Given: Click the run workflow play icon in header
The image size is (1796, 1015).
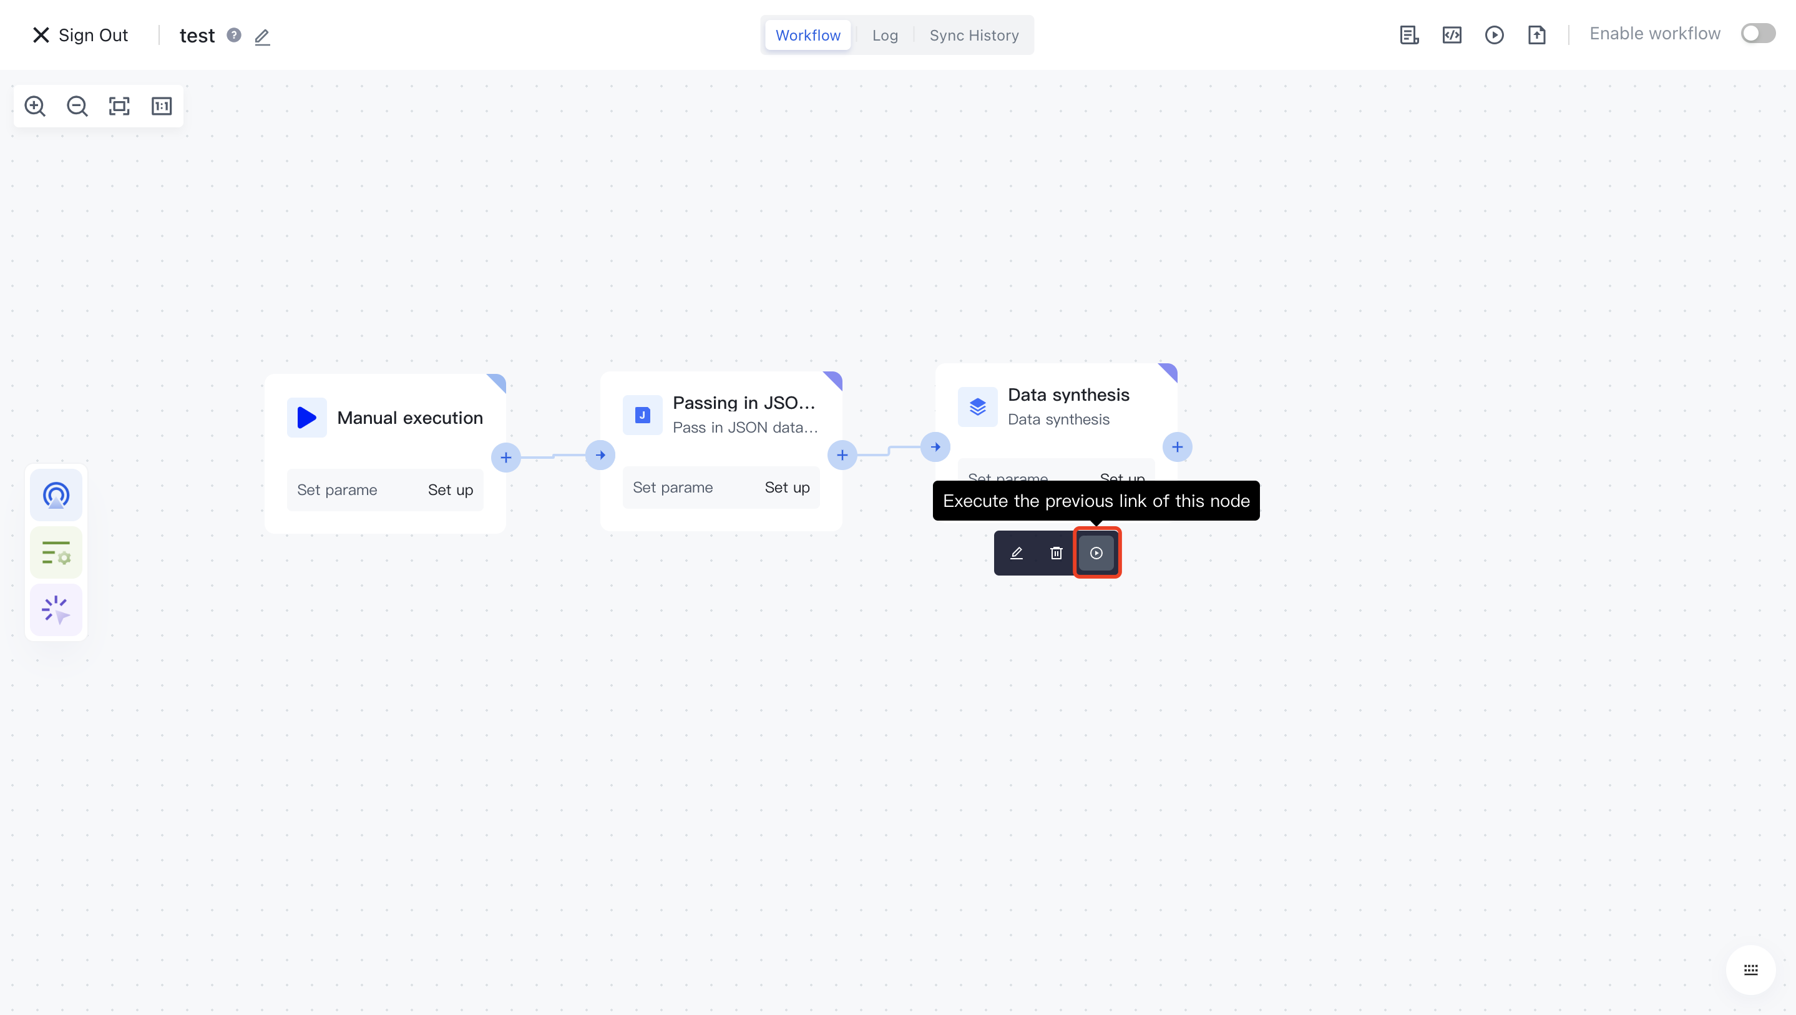Looking at the screenshot, I should [x=1493, y=35].
